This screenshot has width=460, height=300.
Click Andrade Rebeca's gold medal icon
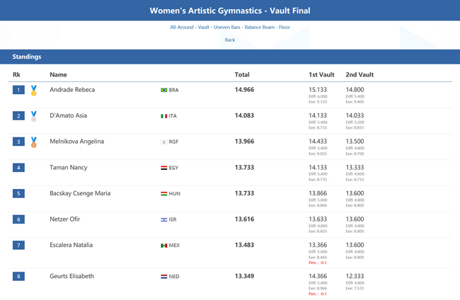[x=33, y=91]
